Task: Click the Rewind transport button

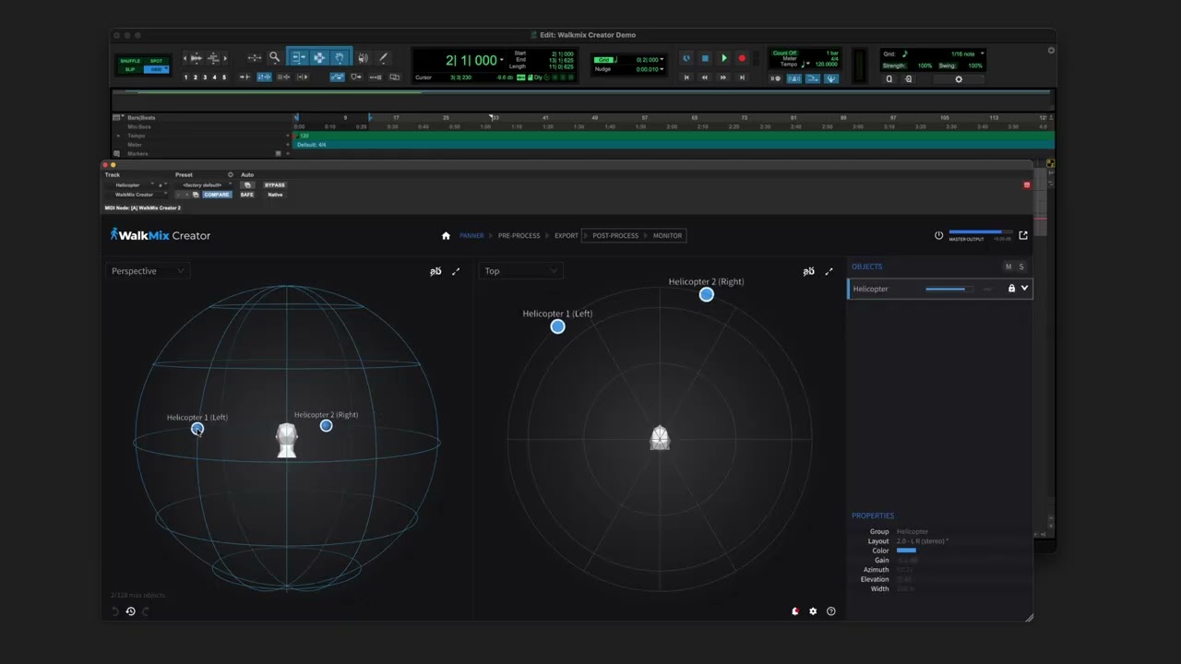Action: pyautogui.click(x=705, y=77)
